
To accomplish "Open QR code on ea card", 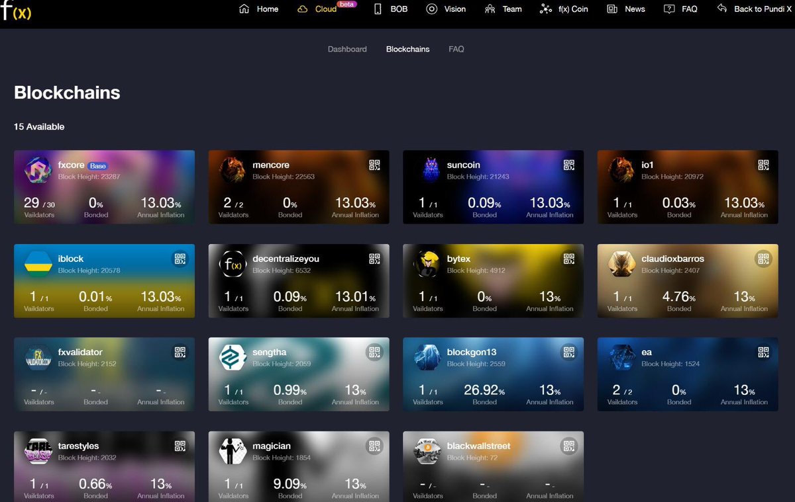I will 763,353.
